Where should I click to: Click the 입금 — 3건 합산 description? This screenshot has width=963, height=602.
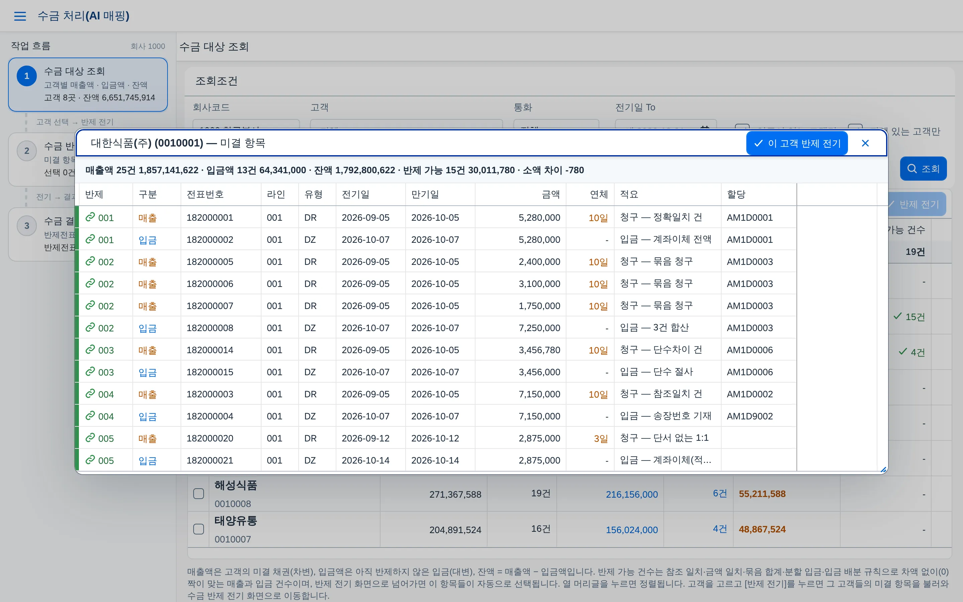click(654, 327)
